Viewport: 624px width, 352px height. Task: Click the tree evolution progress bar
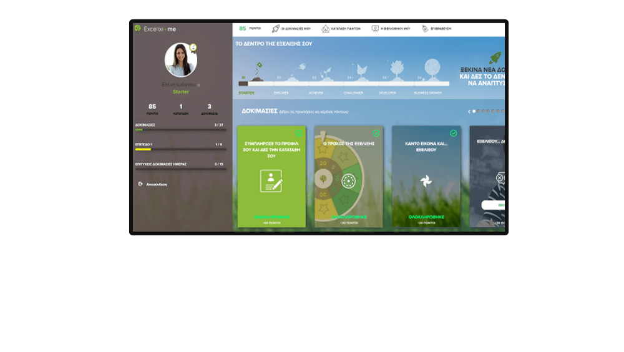(x=344, y=84)
